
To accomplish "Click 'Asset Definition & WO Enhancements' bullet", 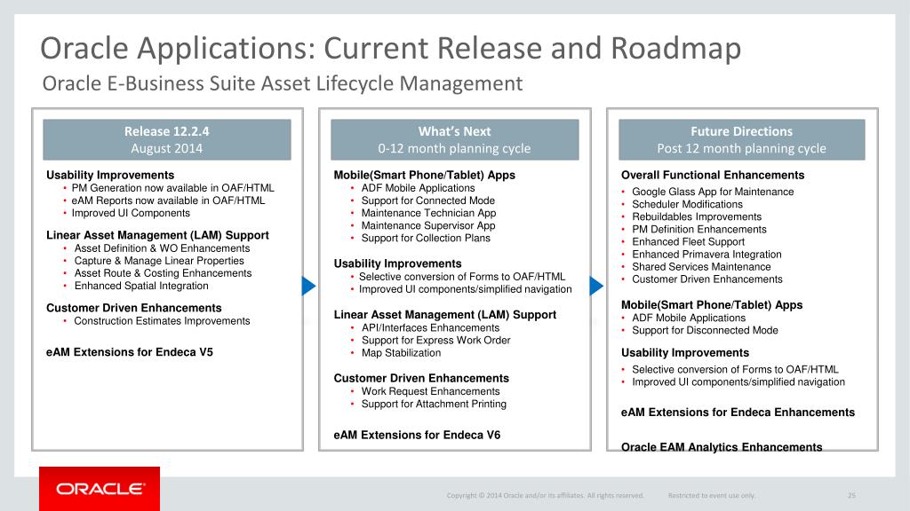I will 162,248.
